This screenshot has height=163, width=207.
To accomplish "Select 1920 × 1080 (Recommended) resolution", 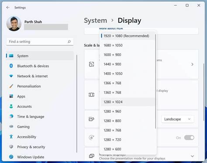I will point(128,36).
